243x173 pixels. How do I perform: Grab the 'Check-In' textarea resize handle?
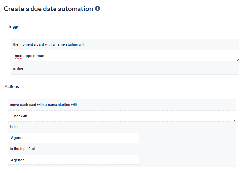(234, 120)
